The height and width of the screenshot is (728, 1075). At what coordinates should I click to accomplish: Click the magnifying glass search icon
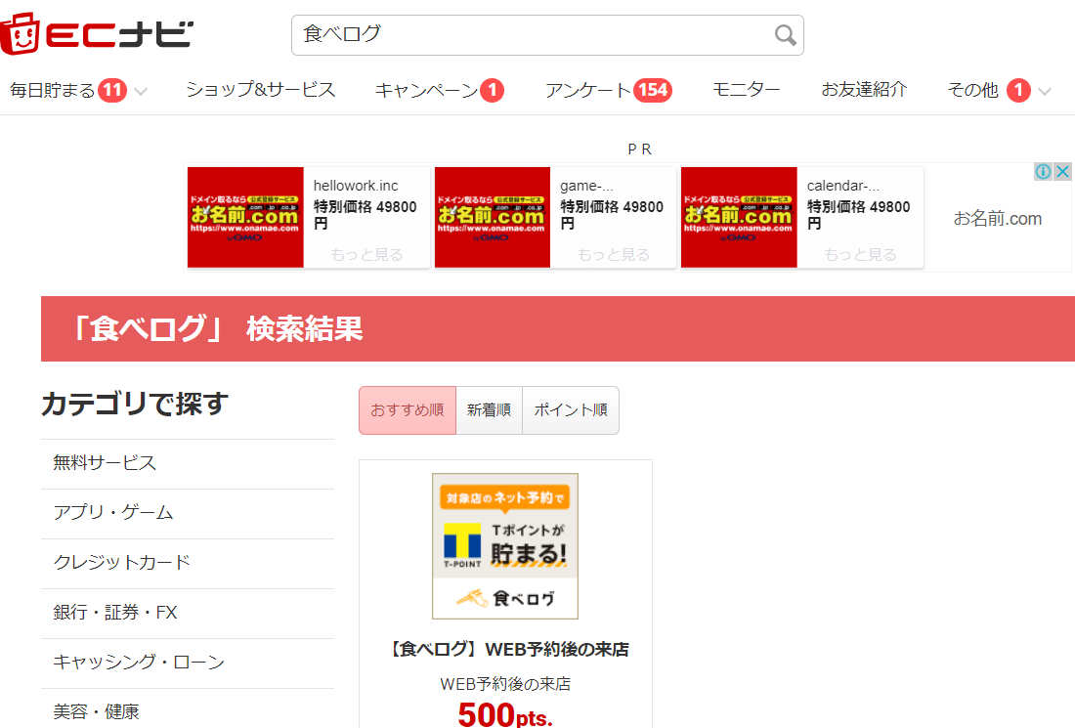785,35
